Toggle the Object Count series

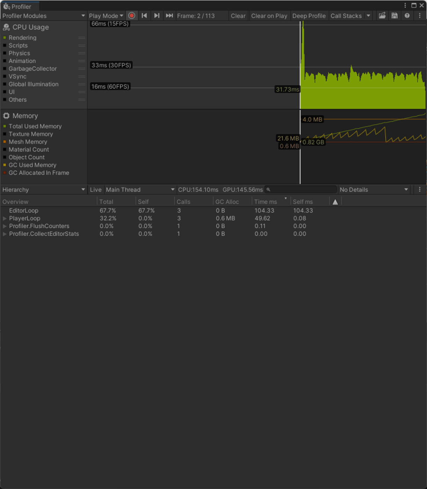click(5, 157)
